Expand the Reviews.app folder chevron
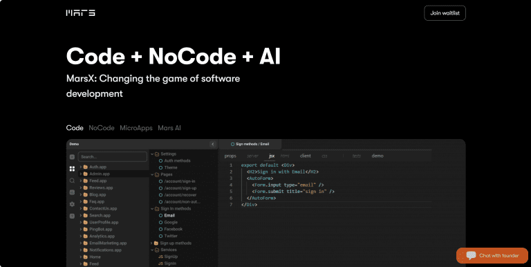This screenshot has width=531, height=267. 81,187
